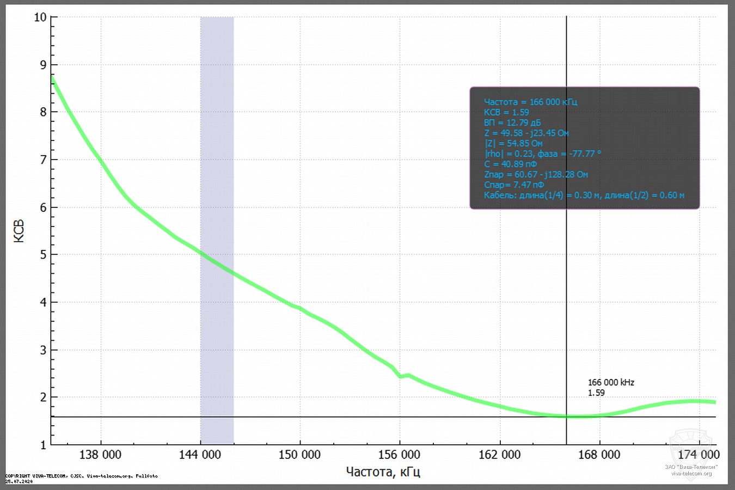This screenshot has width=735, height=490.
Task: Click the 'ВП = 12.79 дБ' tooltip line
Action: coord(512,122)
